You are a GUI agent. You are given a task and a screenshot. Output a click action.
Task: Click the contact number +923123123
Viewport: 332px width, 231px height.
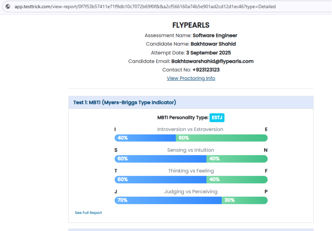[x=206, y=70]
